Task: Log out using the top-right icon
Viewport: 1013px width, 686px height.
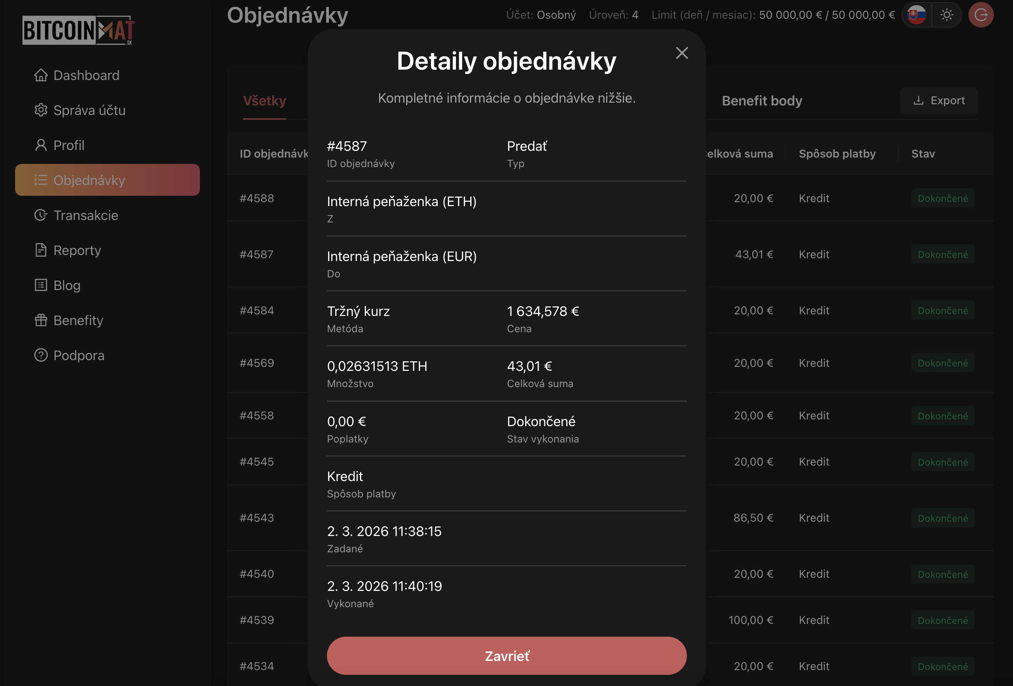Action: [981, 14]
